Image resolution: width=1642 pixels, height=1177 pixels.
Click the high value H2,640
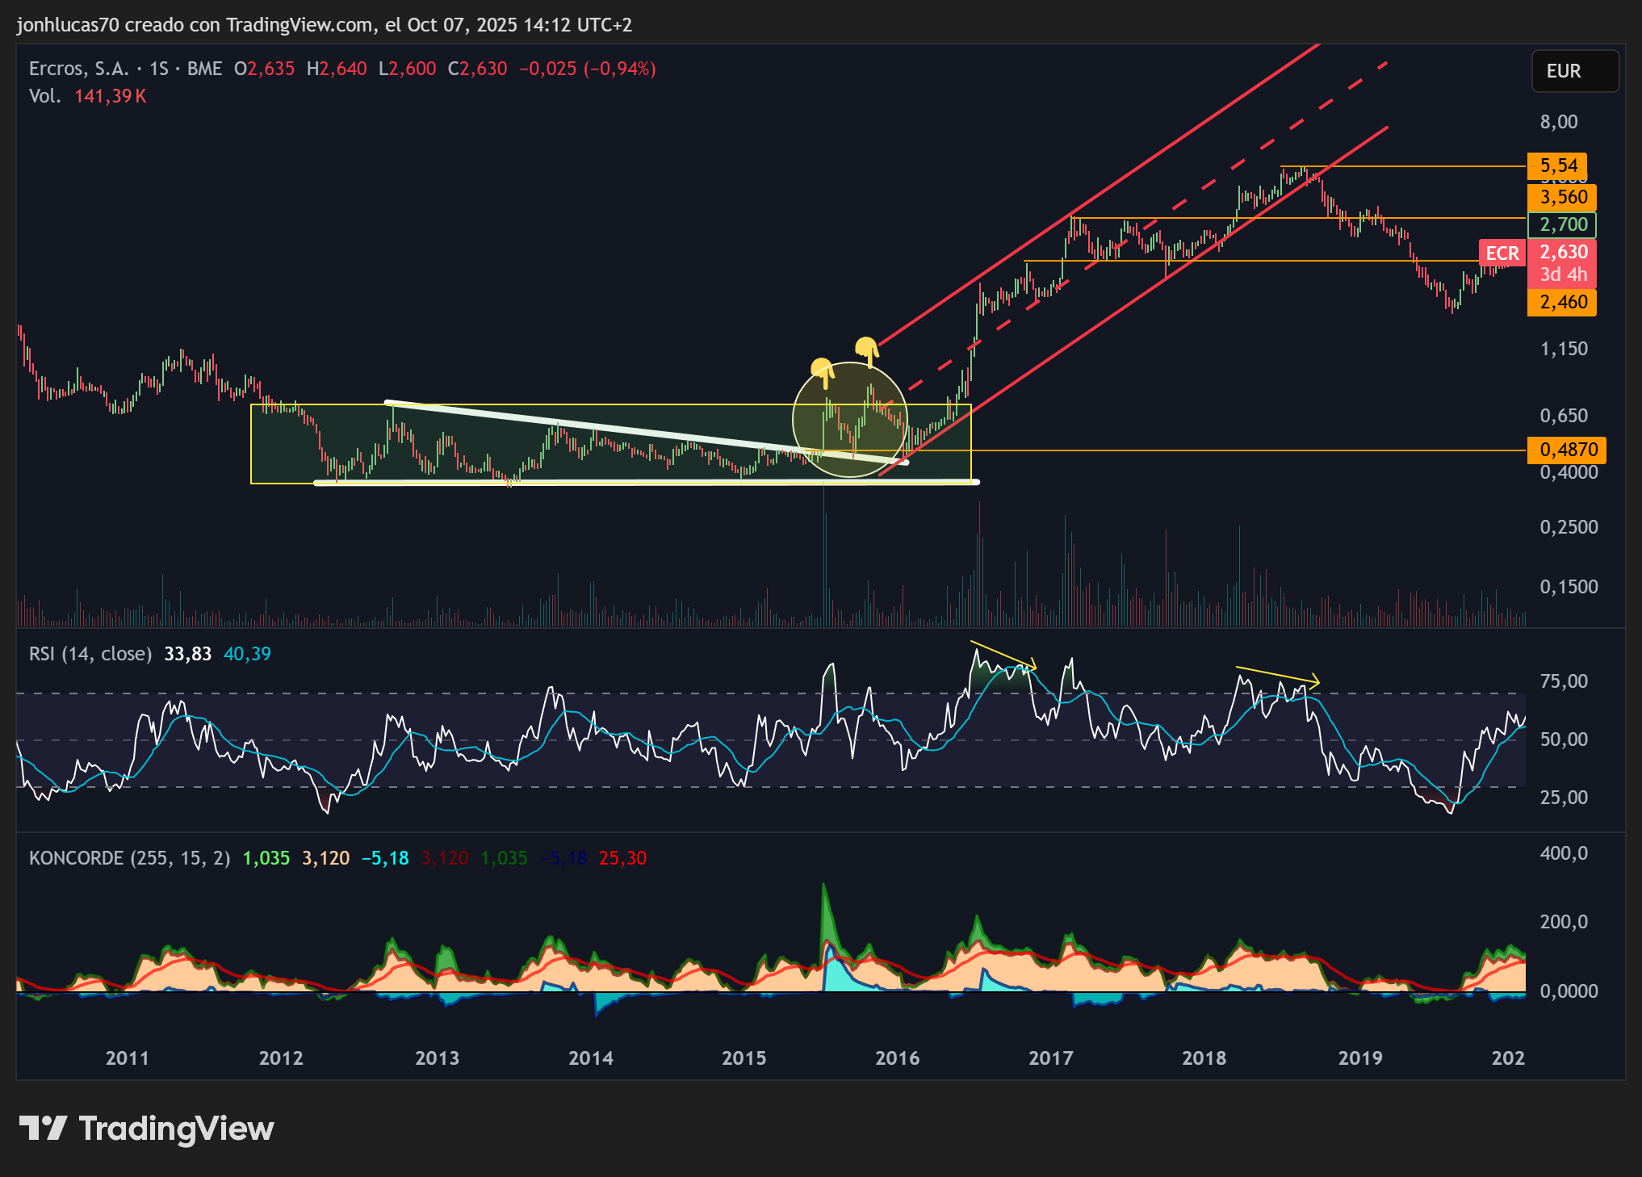(337, 69)
